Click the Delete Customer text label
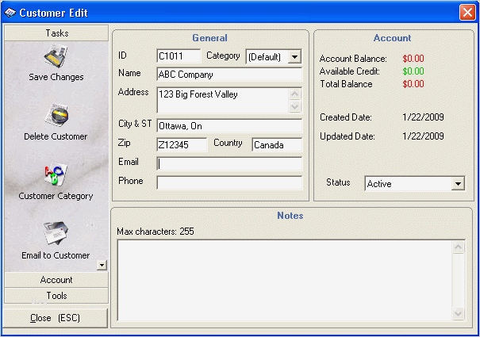Screen dimensions: 480x337 click(56, 136)
